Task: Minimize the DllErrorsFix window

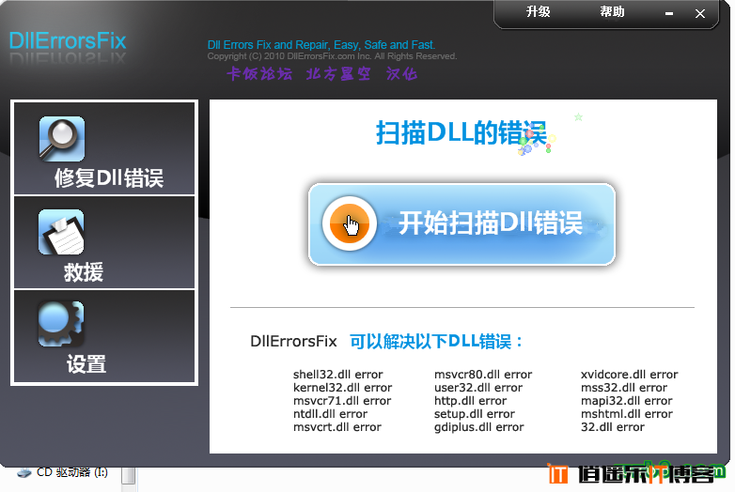Action: click(x=669, y=13)
